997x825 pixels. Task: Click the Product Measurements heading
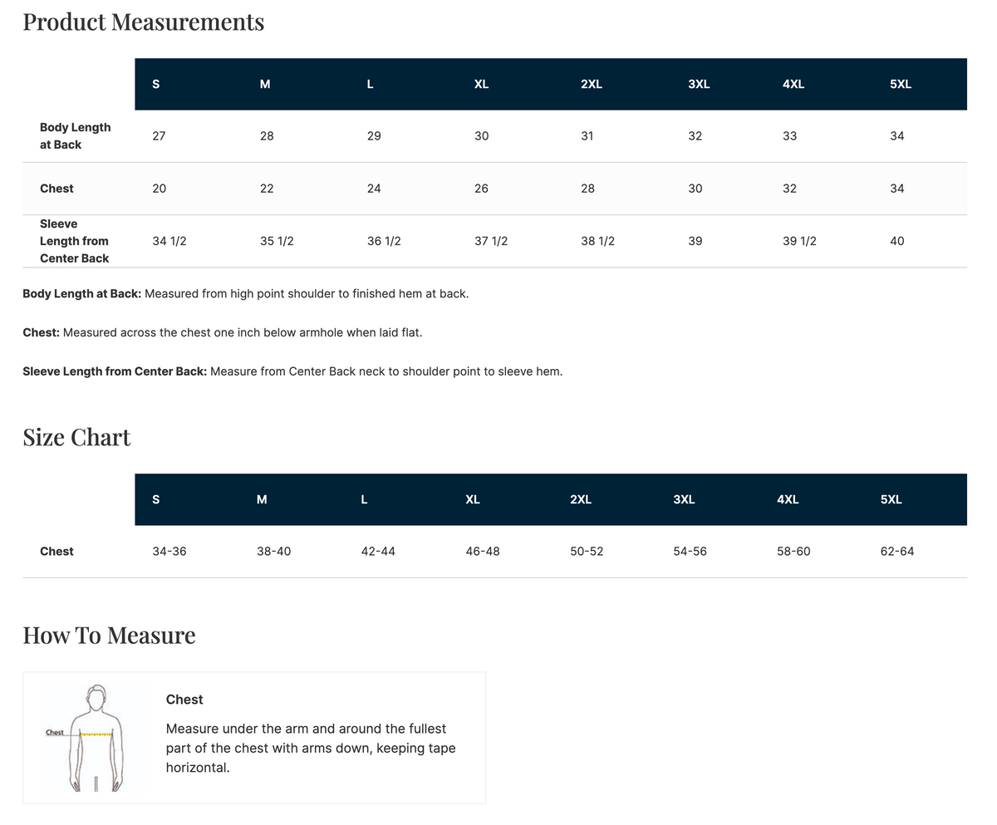(144, 22)
